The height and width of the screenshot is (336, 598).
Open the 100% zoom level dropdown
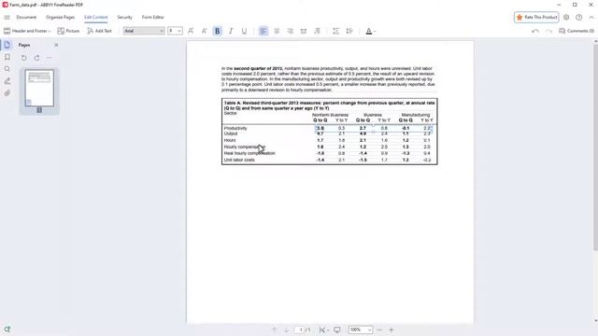[x=361, y=329]
